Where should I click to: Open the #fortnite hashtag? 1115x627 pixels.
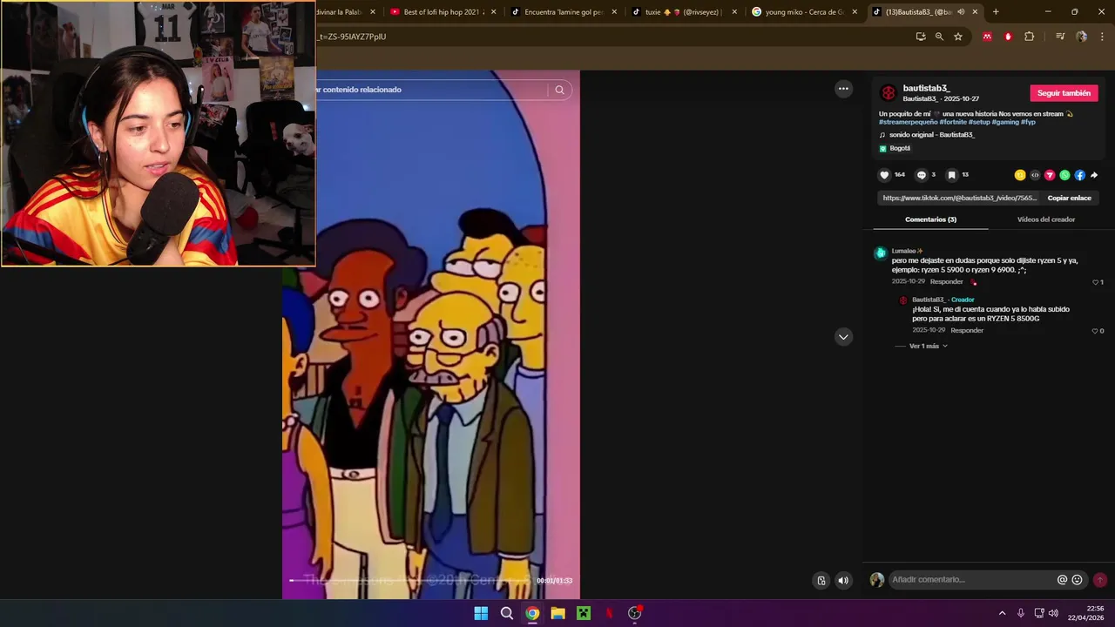pos(953,123)
